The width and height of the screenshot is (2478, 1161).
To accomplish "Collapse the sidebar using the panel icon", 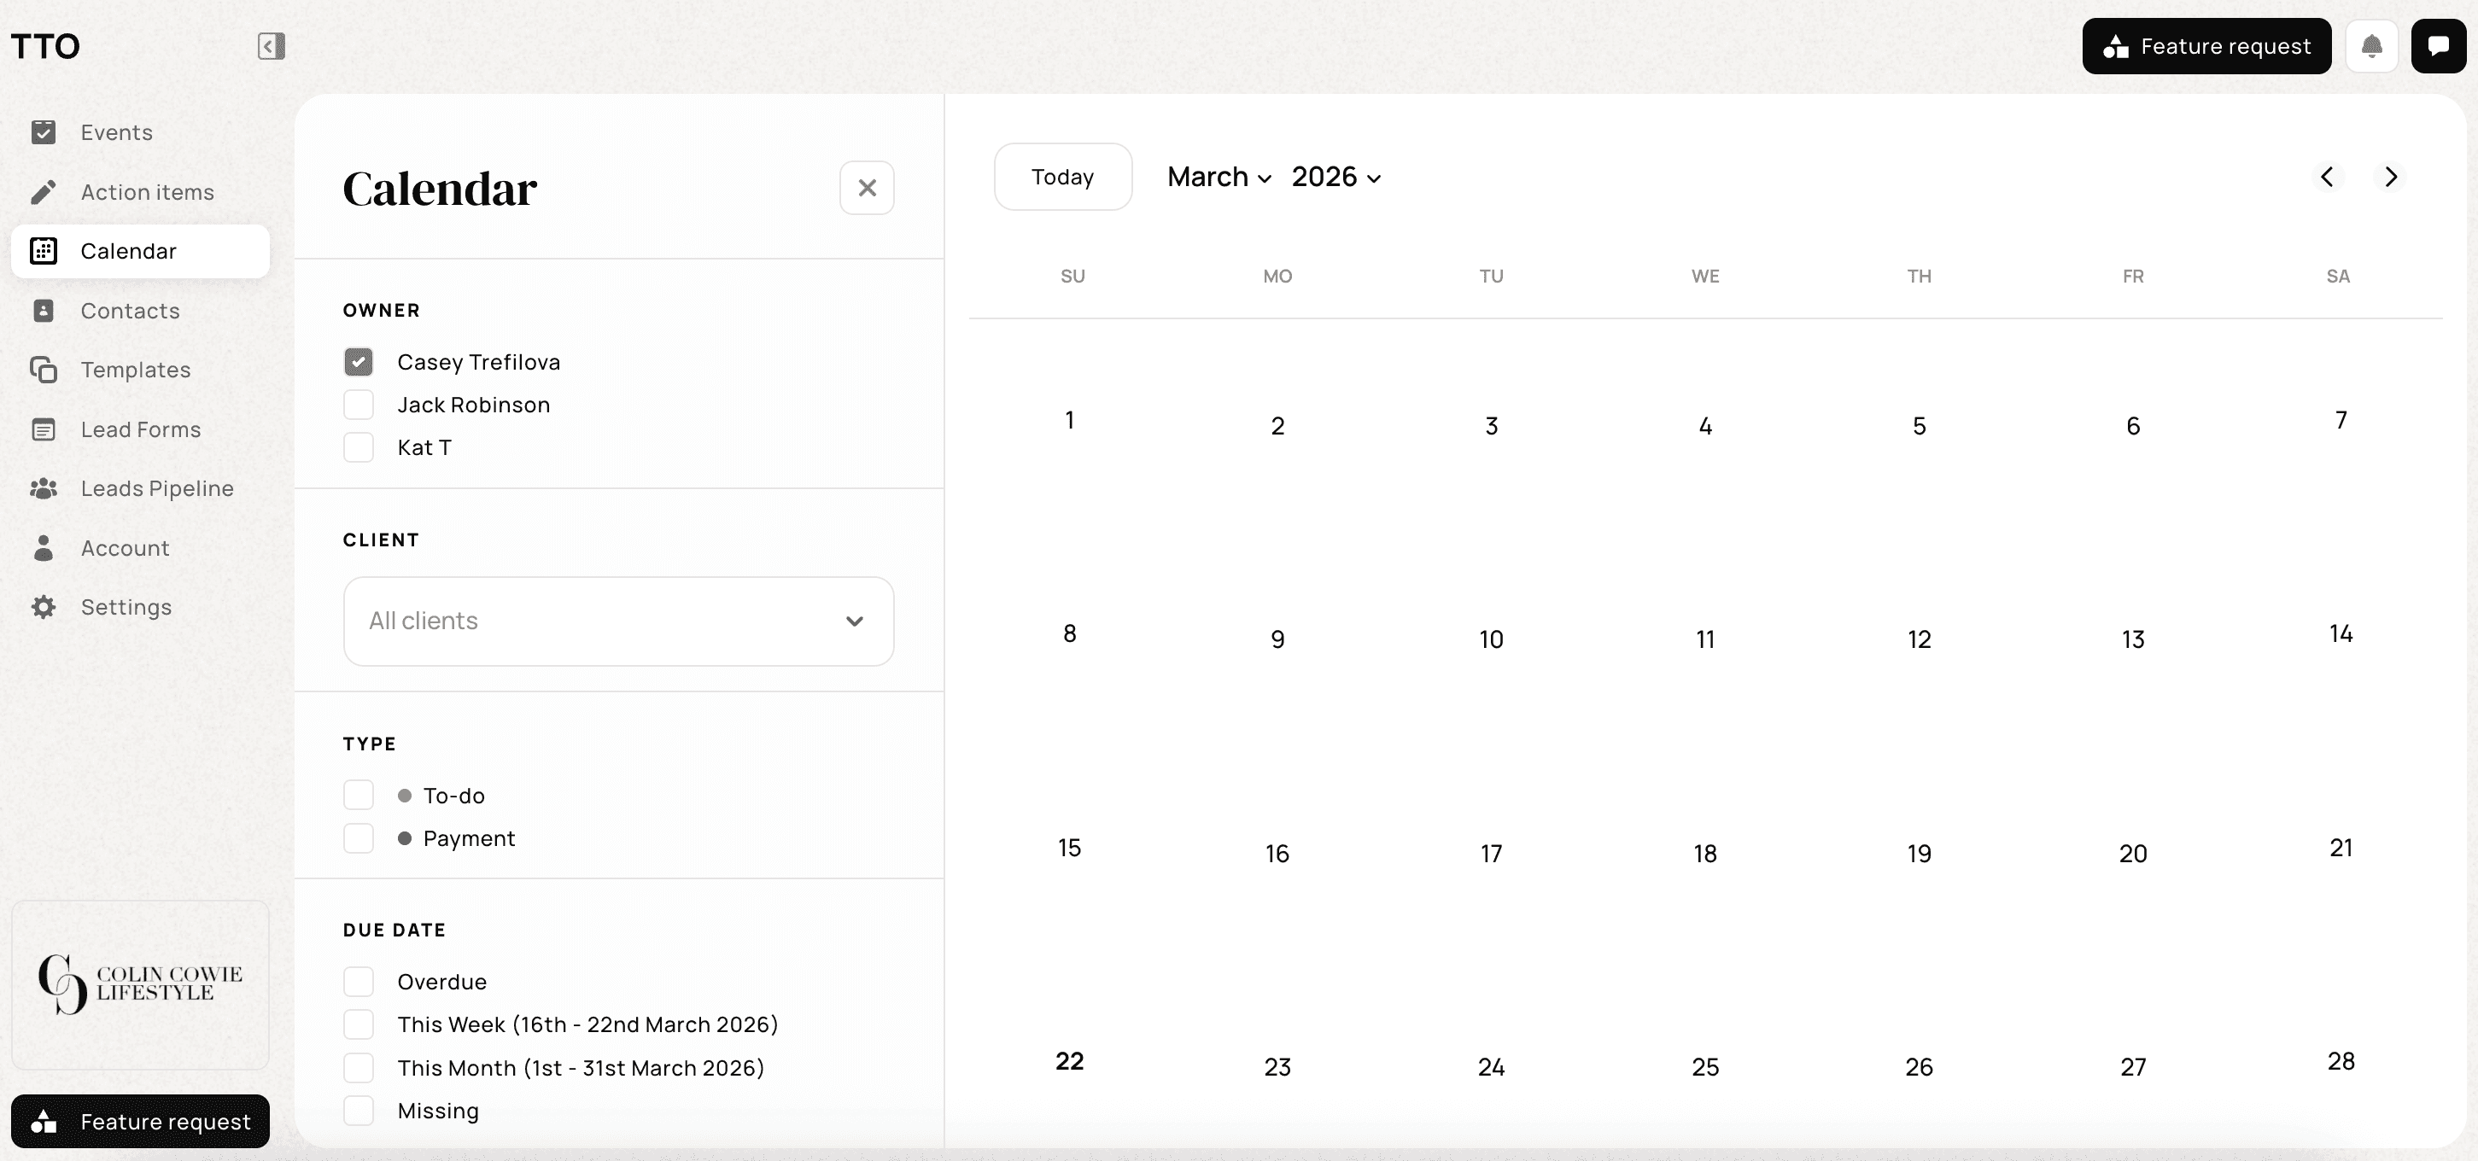I will 272,46.
